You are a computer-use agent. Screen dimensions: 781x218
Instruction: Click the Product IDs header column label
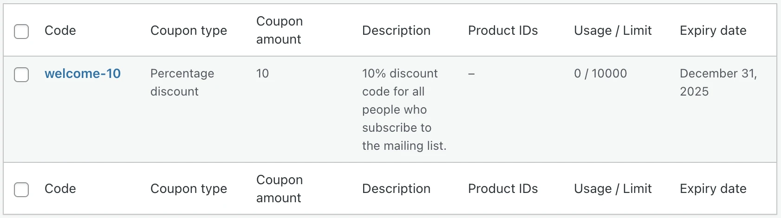(503, 31)
